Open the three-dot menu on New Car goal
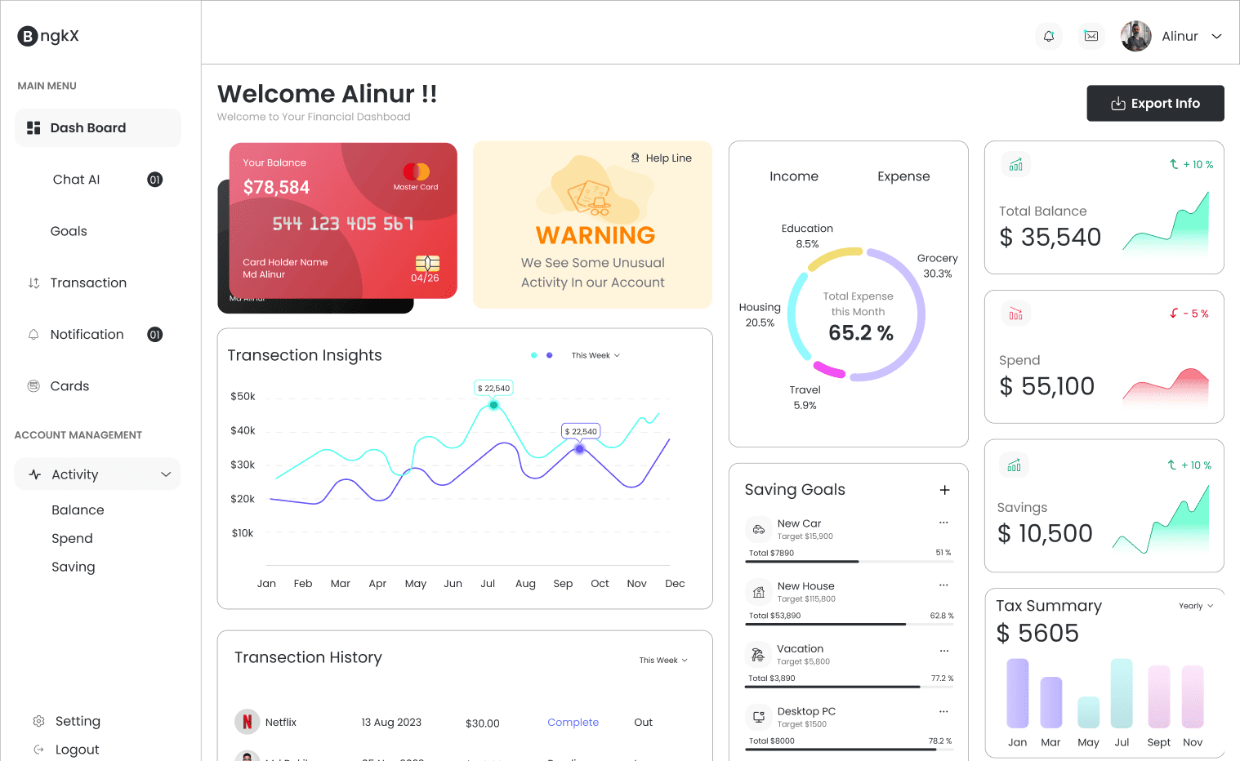 [x=943, y=522]
